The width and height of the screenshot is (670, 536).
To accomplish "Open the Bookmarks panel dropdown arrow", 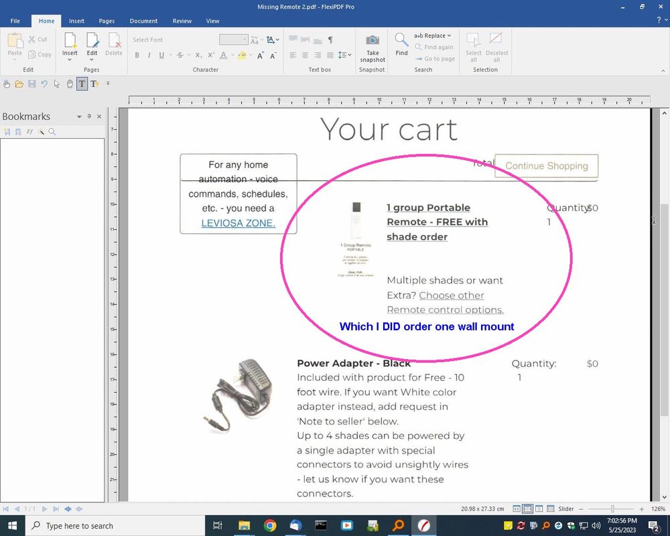I will 79,117.
